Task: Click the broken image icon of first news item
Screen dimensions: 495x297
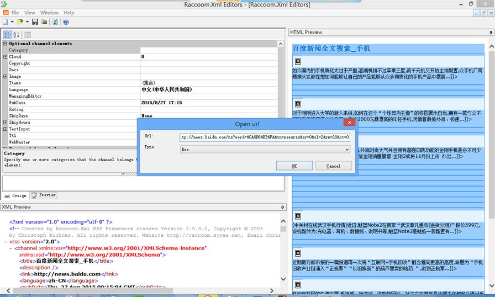Action: (x=298, y=61)
